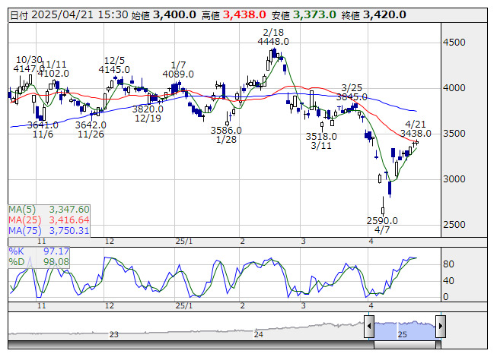Click the 3518.0 3/11 low label
The image size is (497, 357).
tap(321, 141)
